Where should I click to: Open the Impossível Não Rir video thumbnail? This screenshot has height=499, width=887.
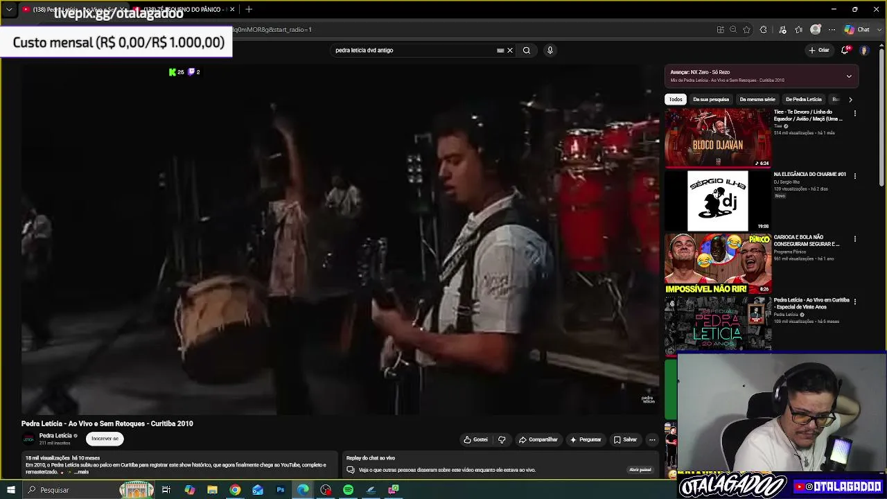[718, 264]
